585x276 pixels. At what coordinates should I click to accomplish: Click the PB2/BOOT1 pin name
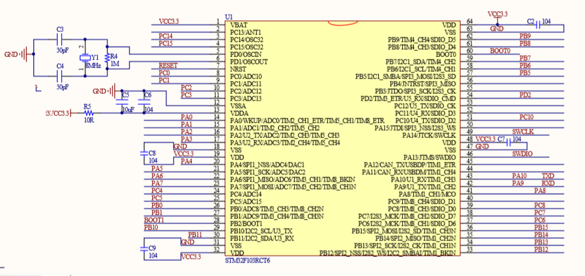click(247, 223)
